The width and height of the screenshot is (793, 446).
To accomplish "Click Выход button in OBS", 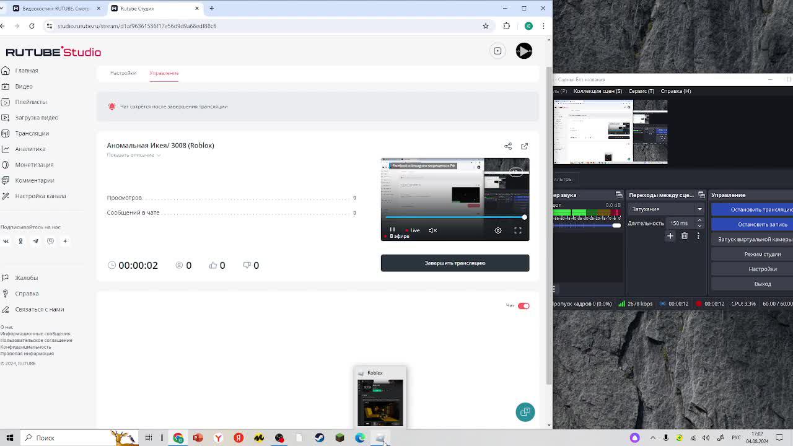I will (x=753, y=284).
